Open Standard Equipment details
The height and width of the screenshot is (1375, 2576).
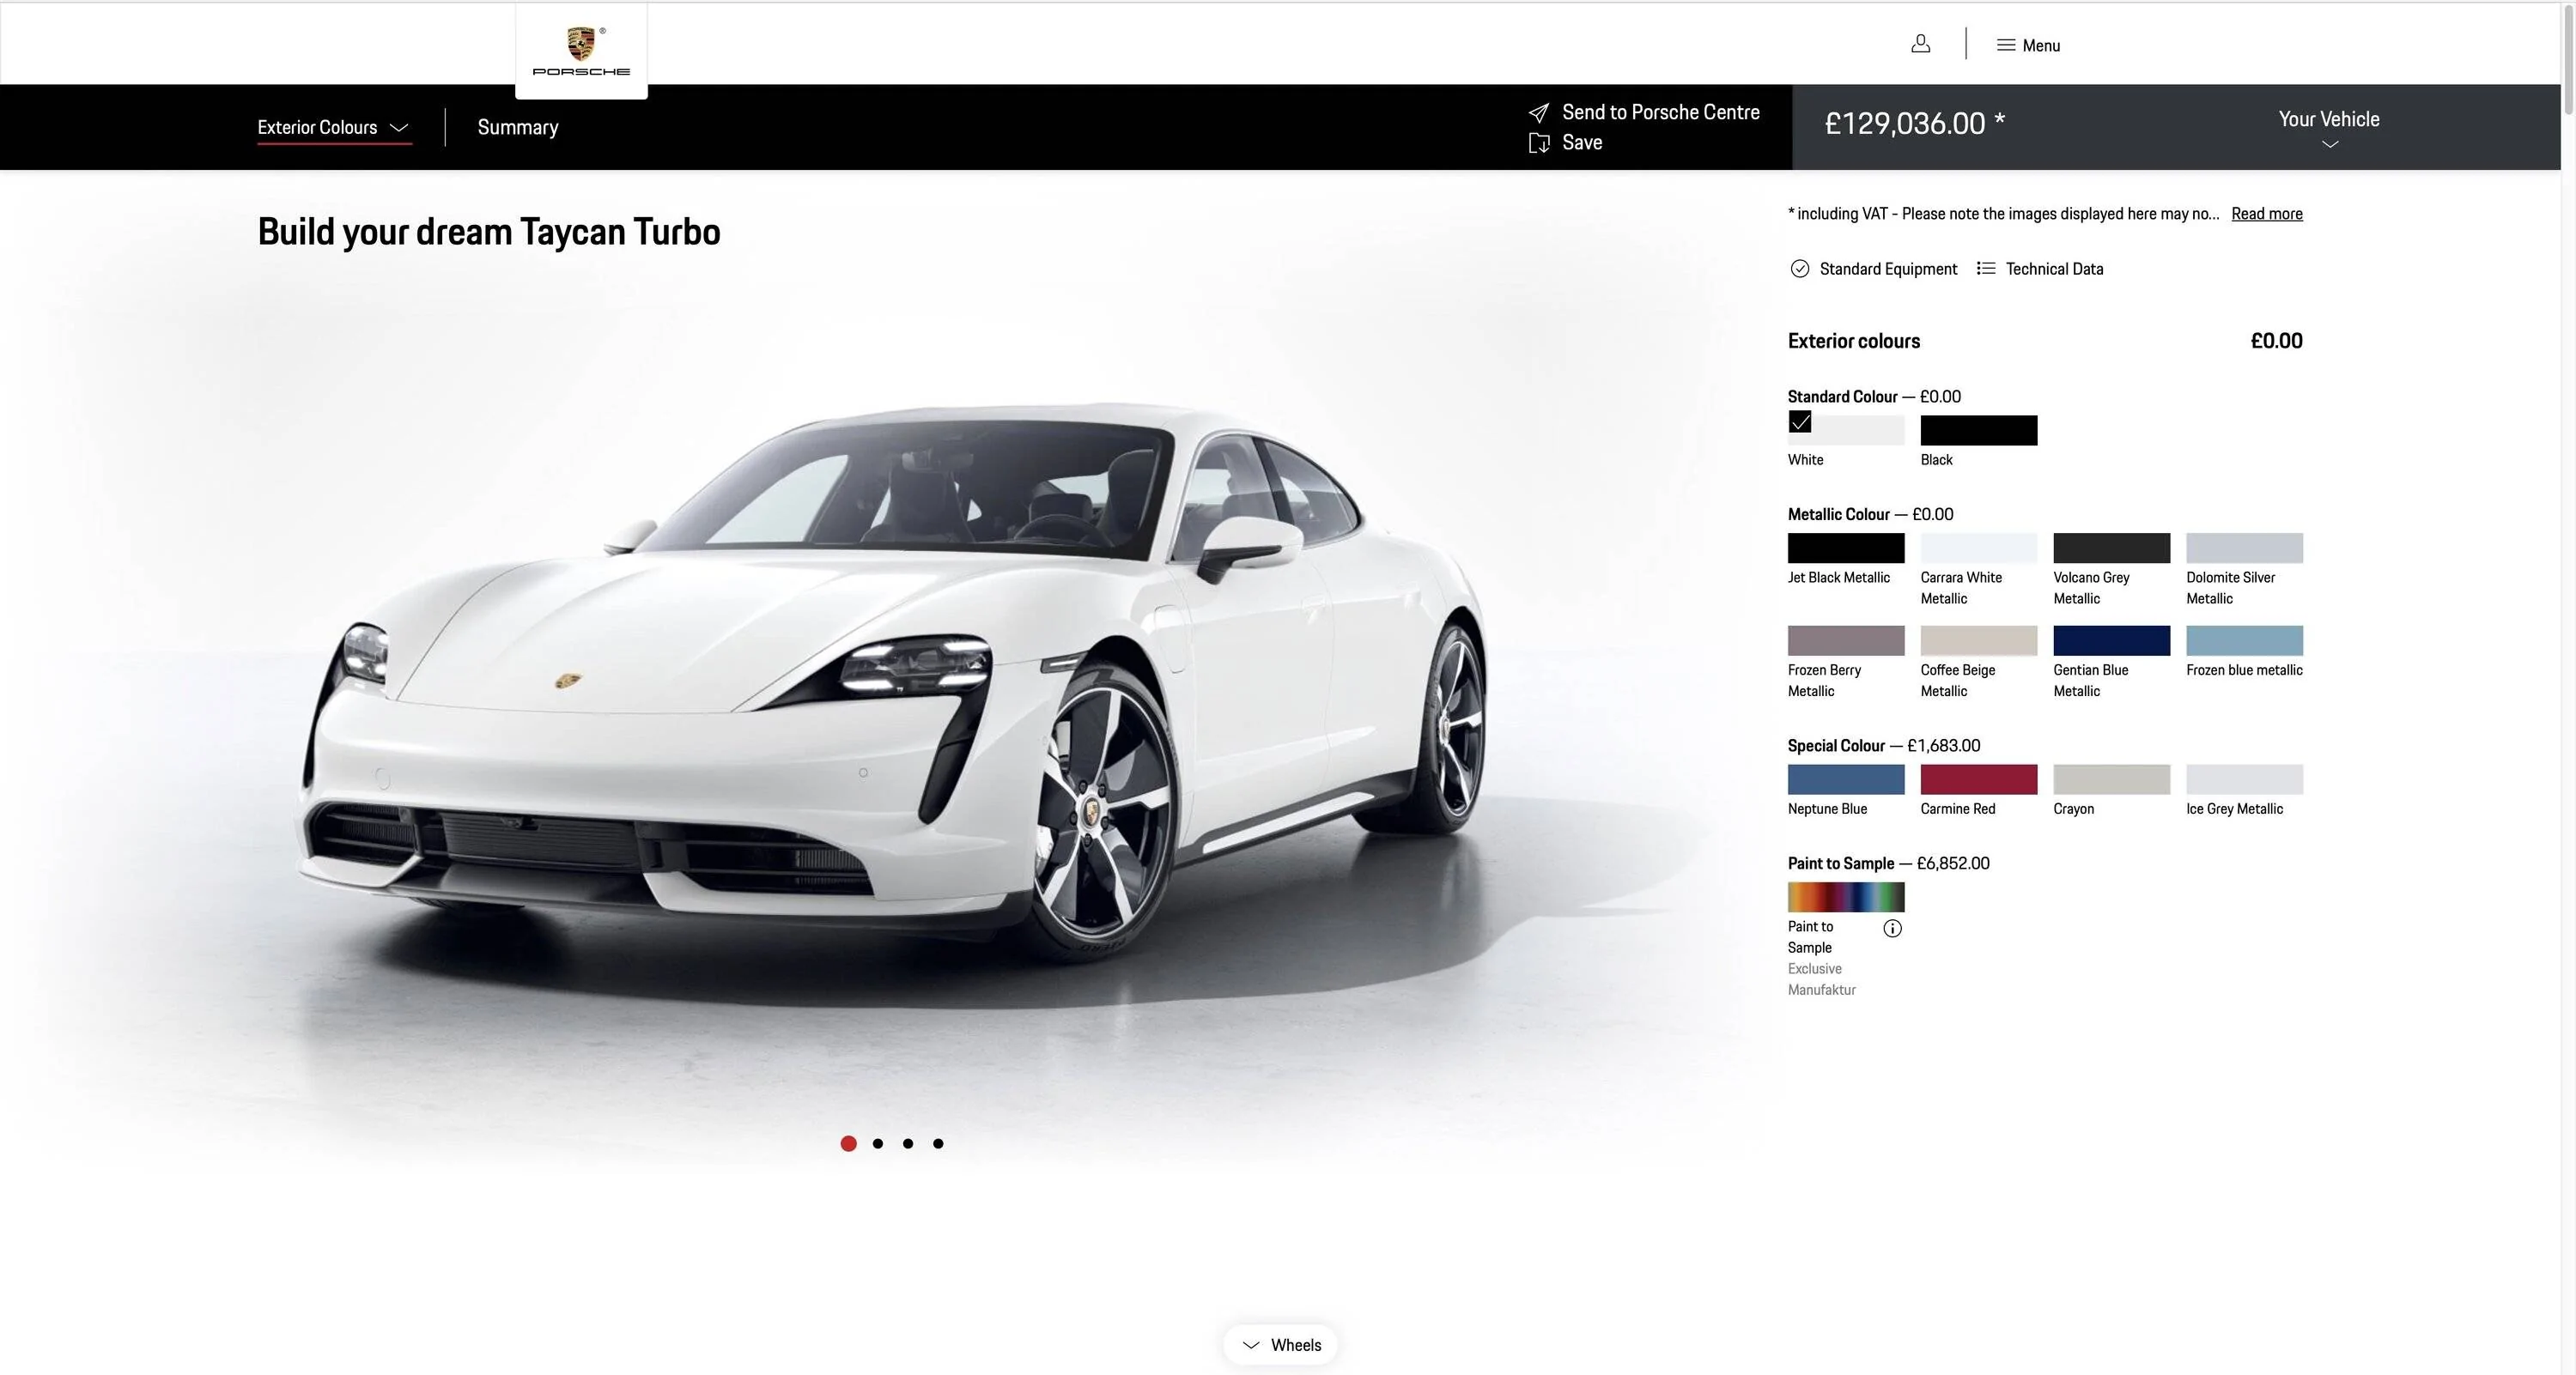click(1888, 269)
